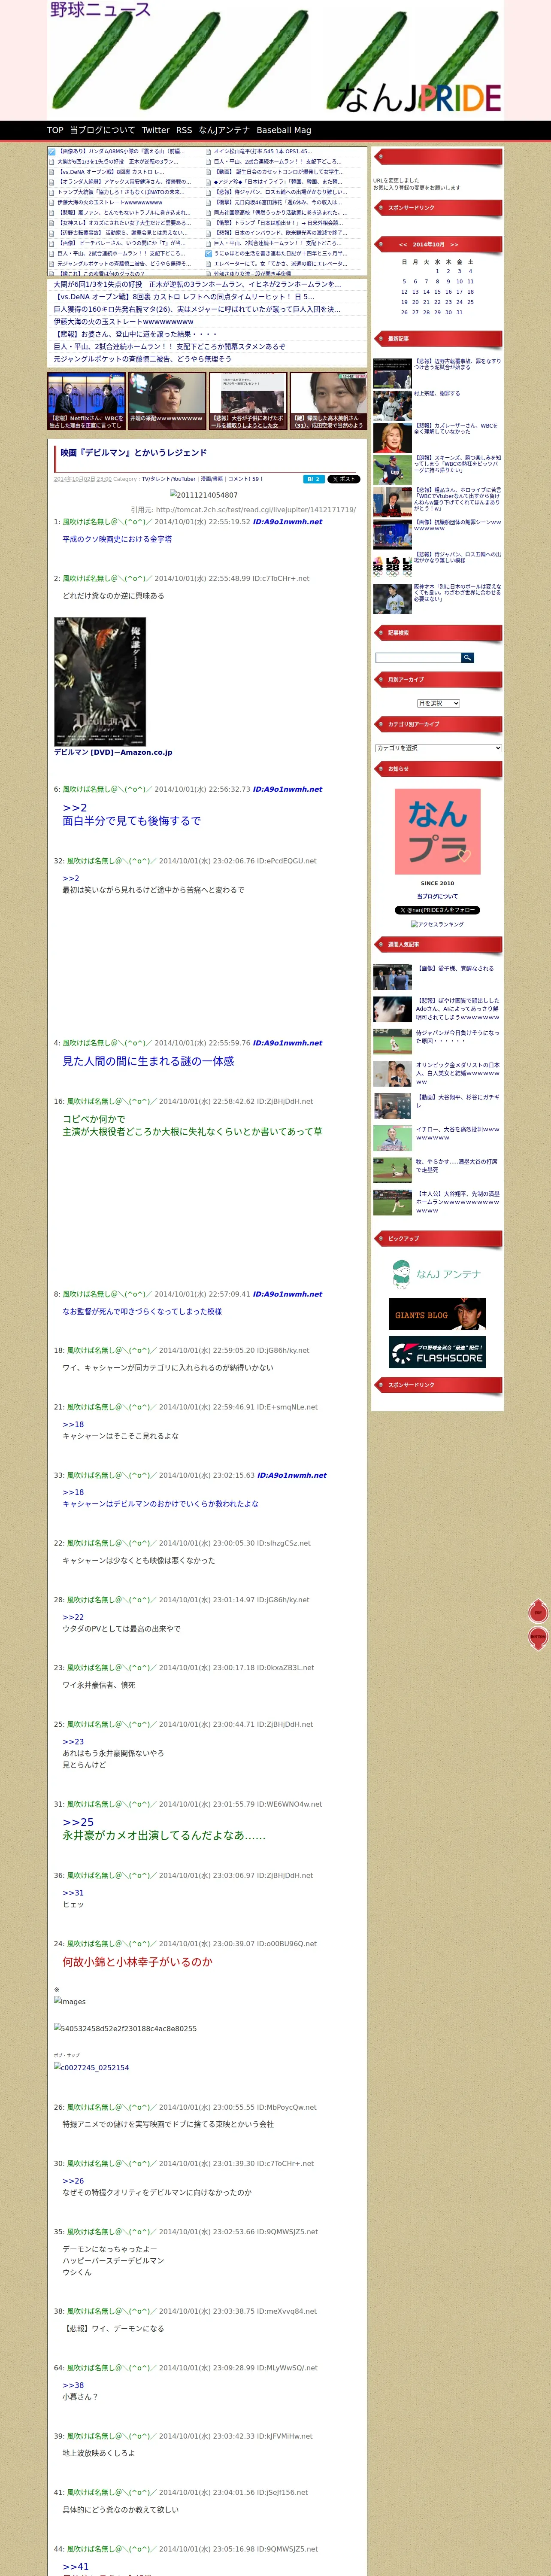Open Baseball Mag in navigation bar
This screenshot has width=551, height=2576.
[x=284, y=130]
